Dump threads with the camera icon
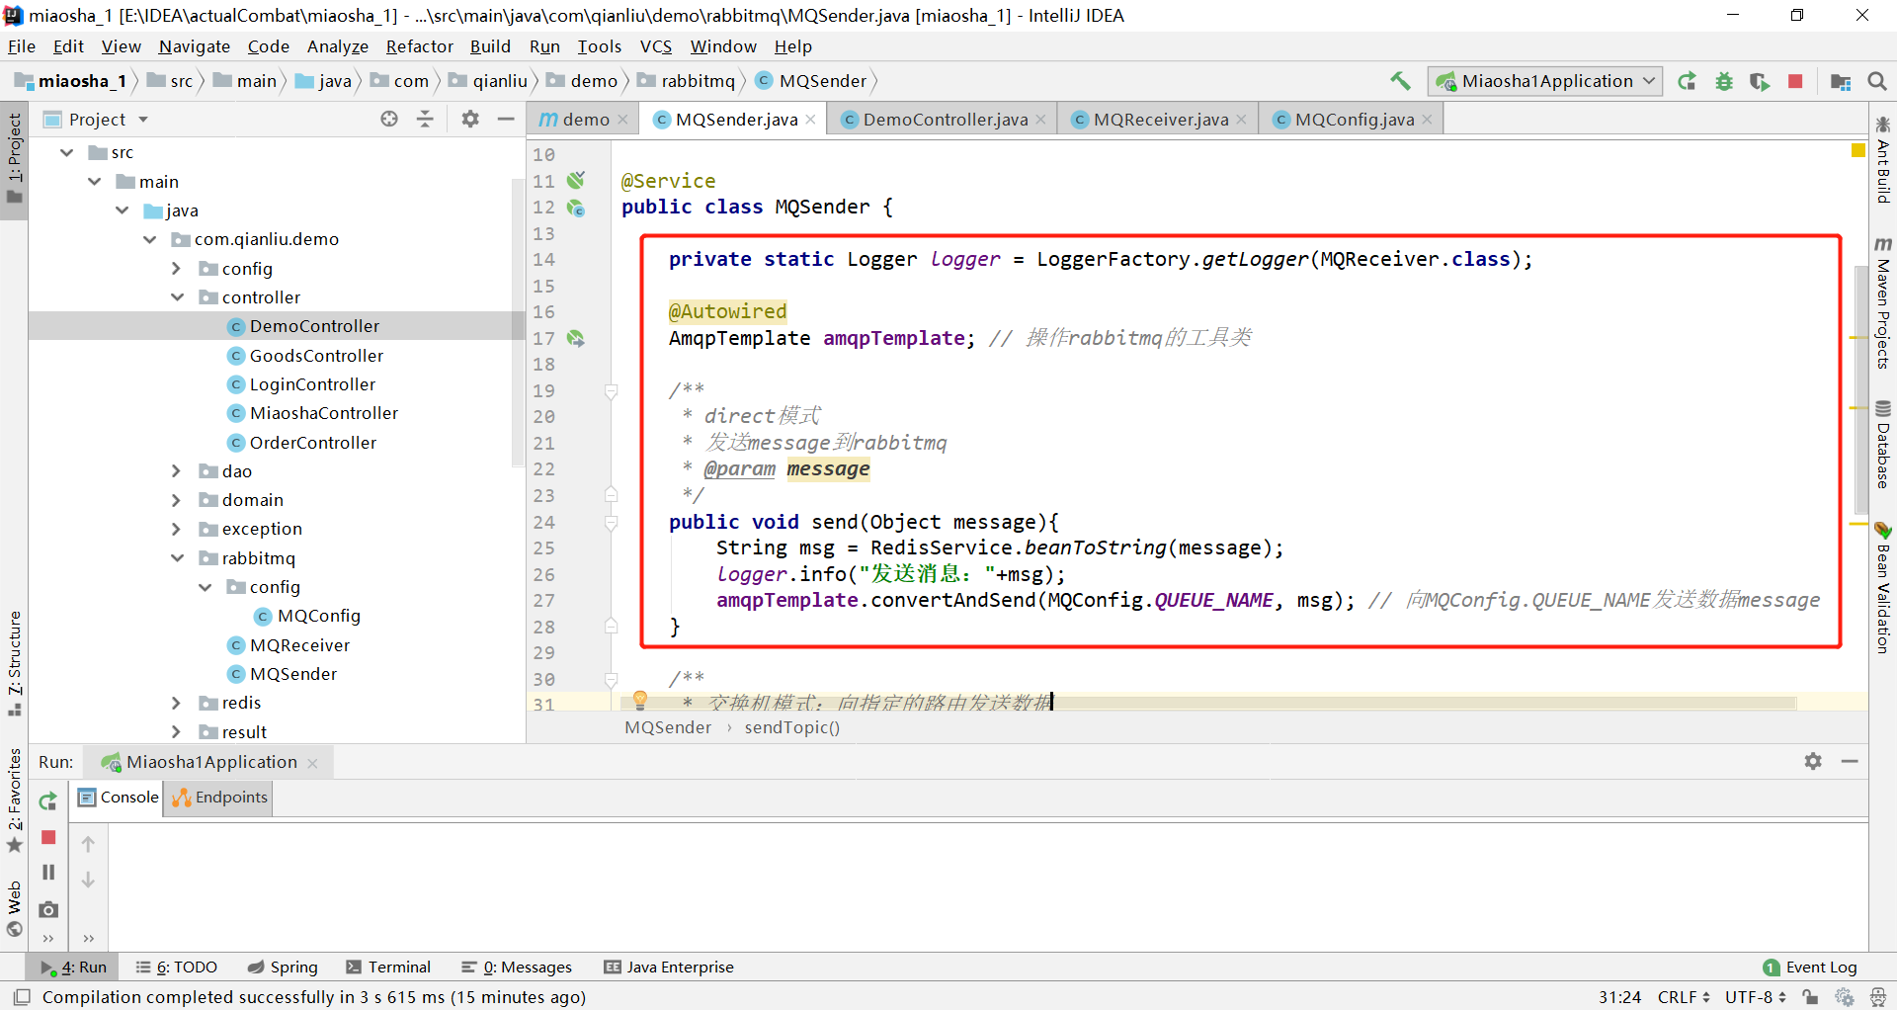This screenshot has width=1897, height=1010. point(48,909)
